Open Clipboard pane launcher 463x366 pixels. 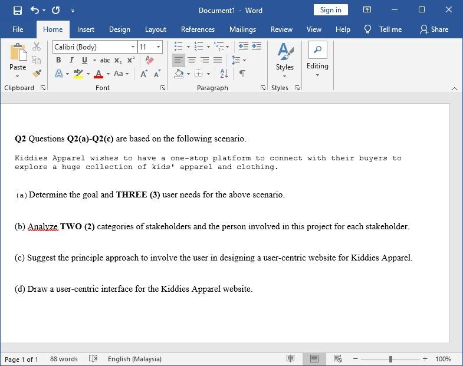pos(43,88)
